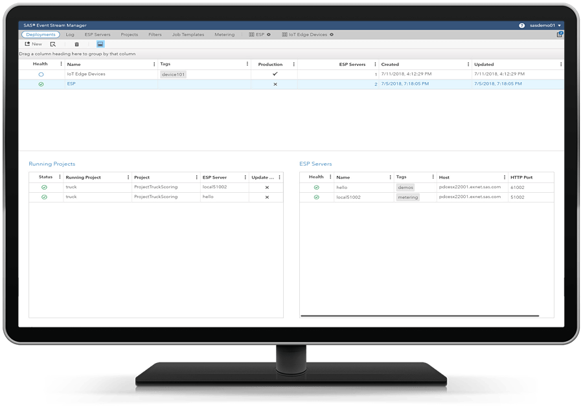
Task: Open the Host column menu in ESP Servers panel
Action: coord(505,177)
